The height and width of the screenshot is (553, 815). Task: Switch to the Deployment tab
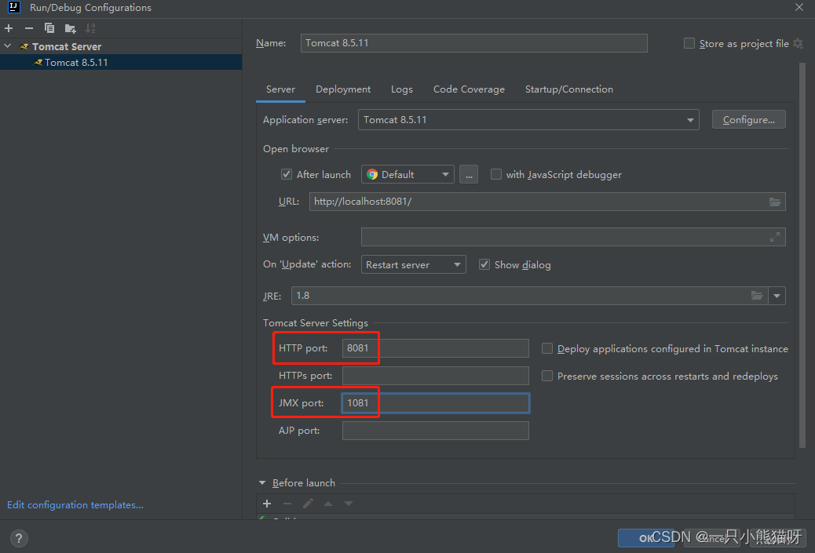click(x=343, y=89)
